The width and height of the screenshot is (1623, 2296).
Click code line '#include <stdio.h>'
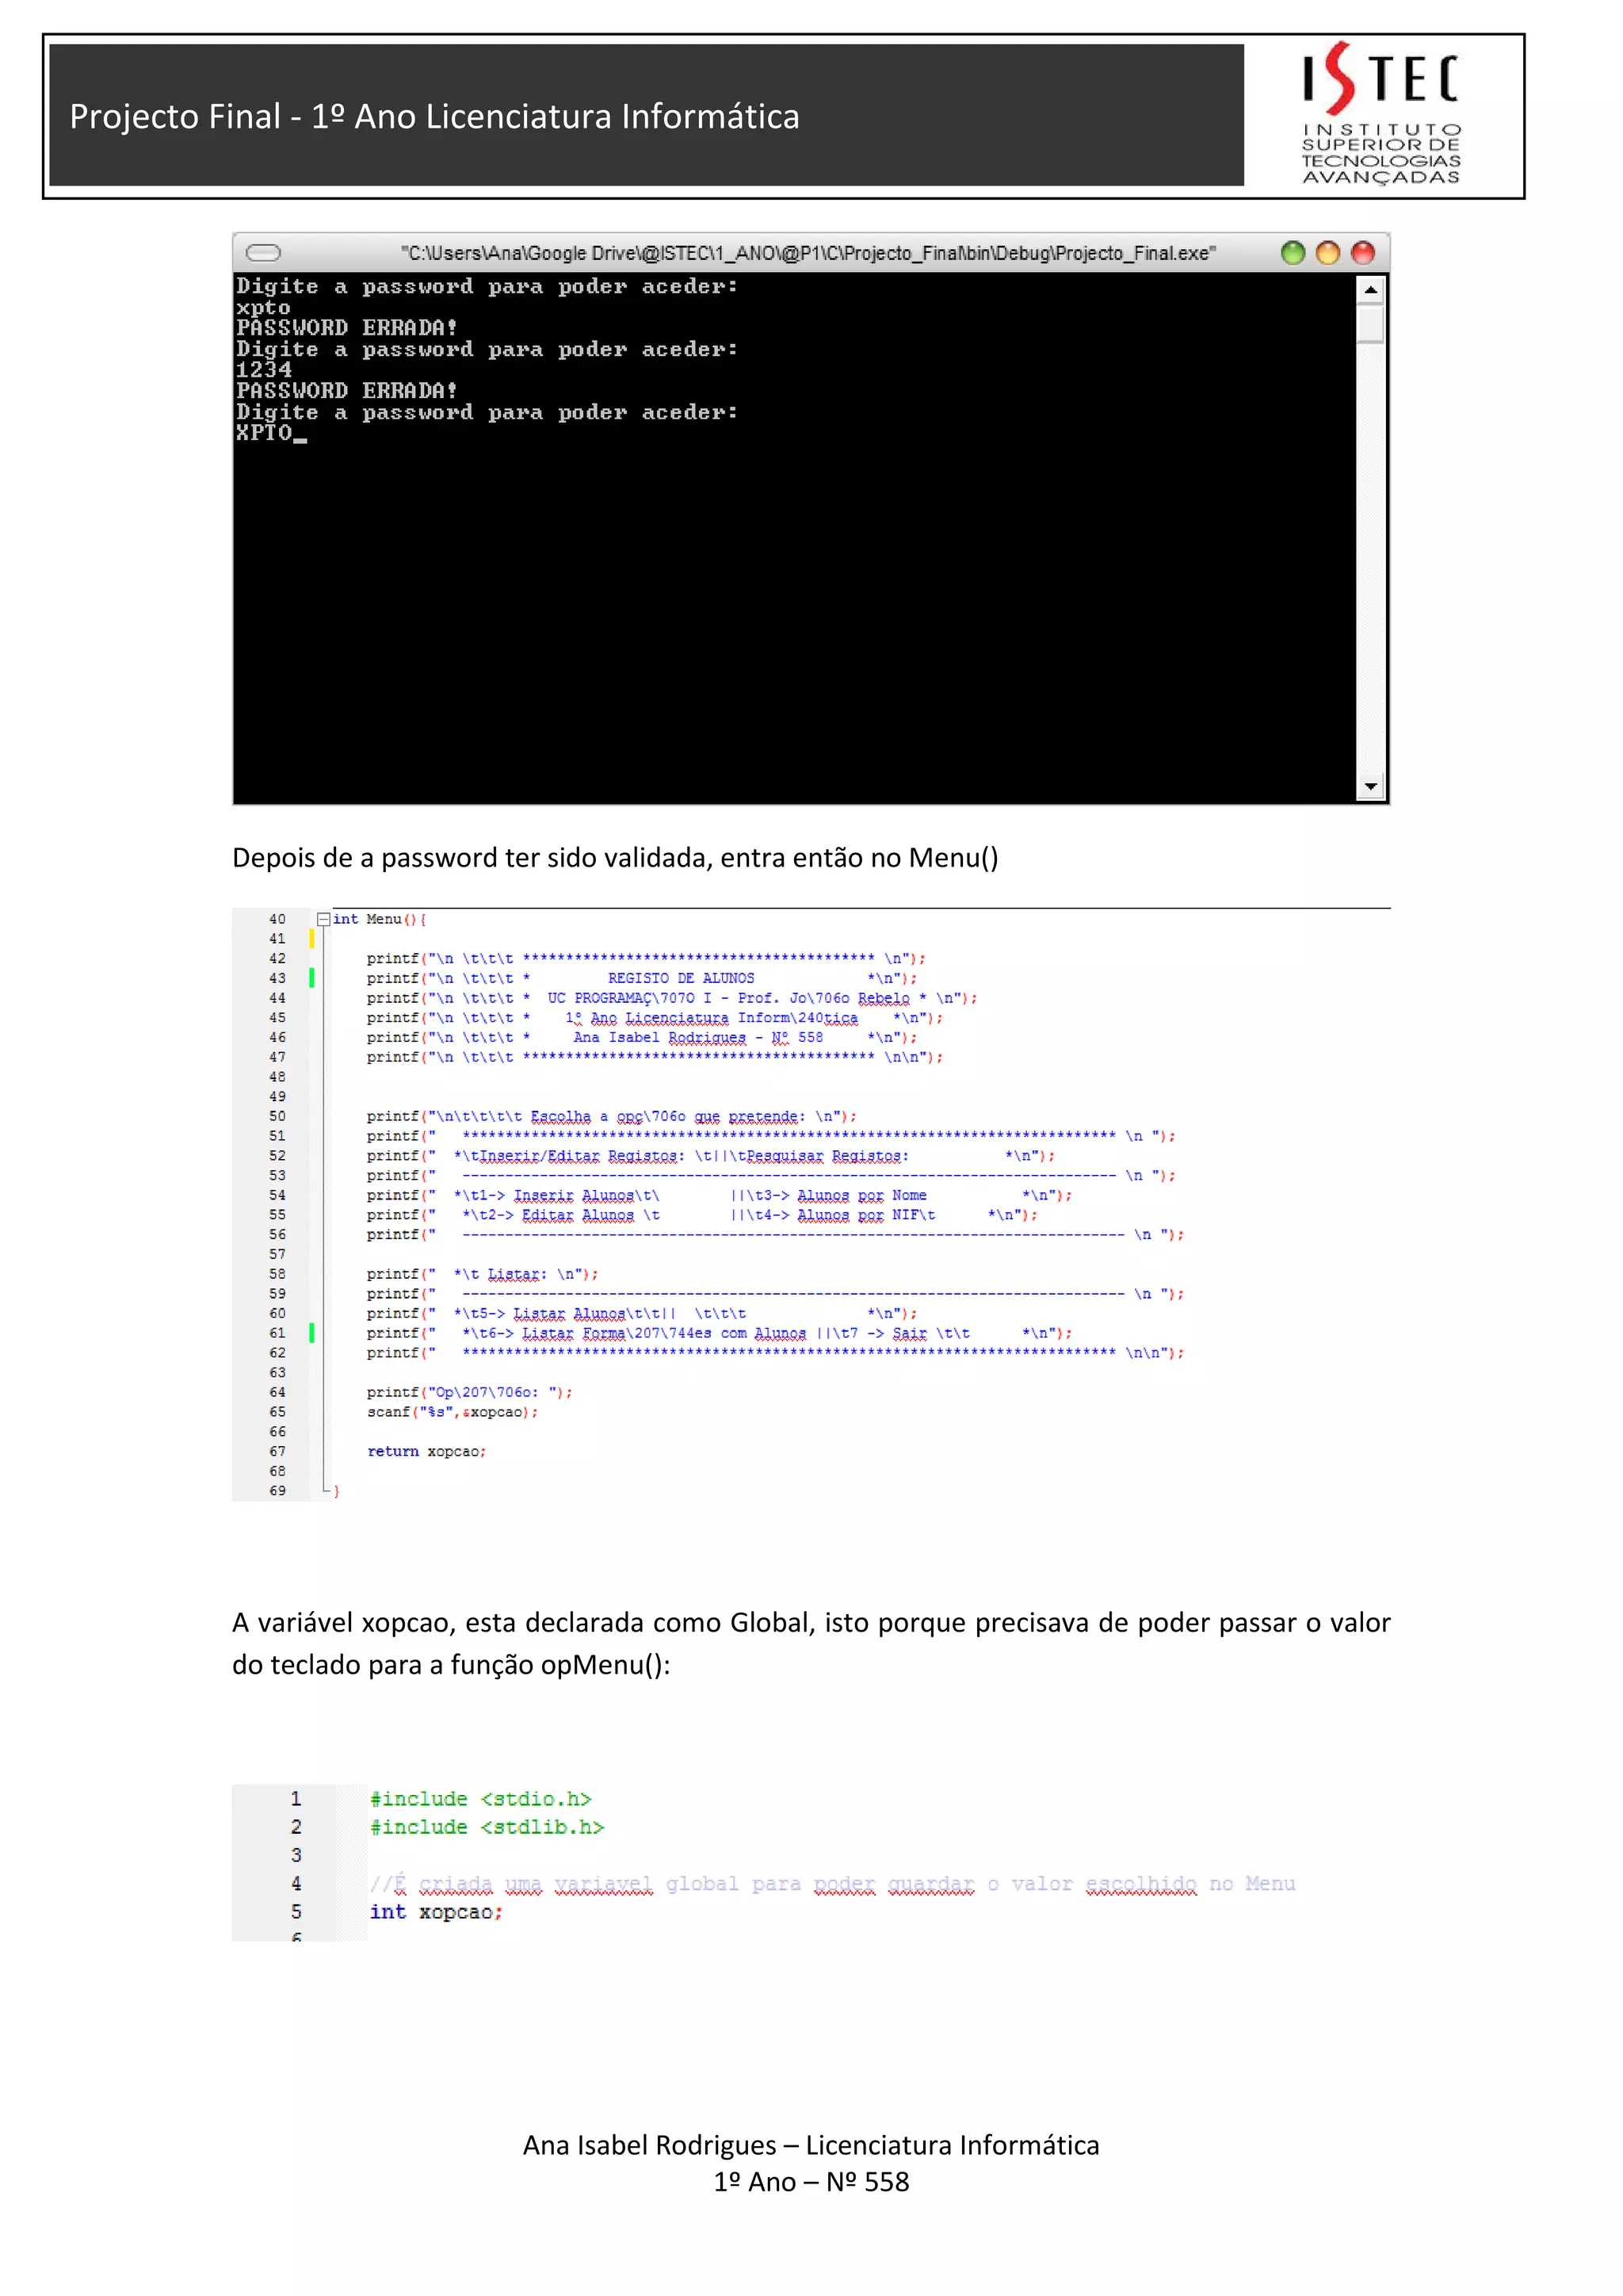481,1799
